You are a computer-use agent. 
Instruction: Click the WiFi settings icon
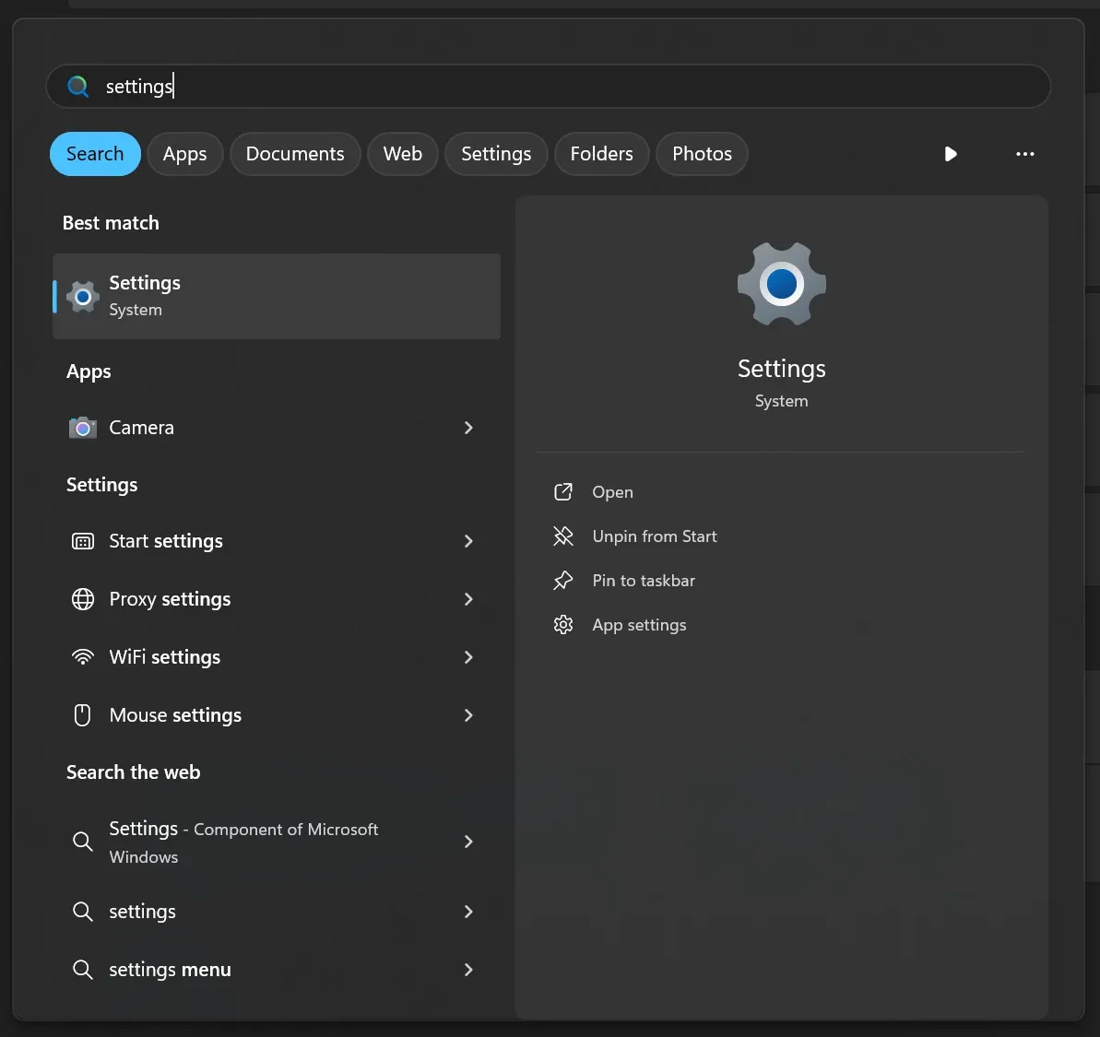83,657
